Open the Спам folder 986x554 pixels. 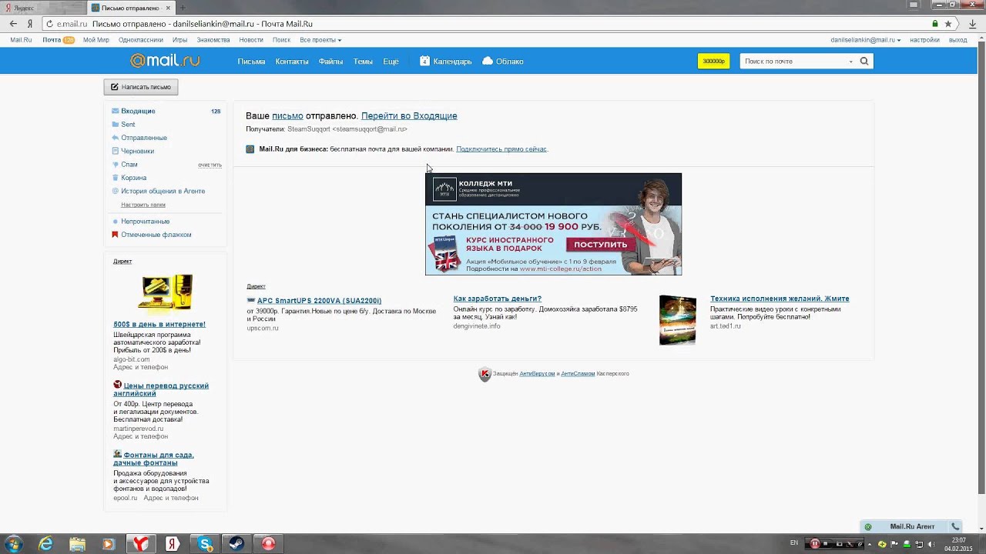click(129, 164)
